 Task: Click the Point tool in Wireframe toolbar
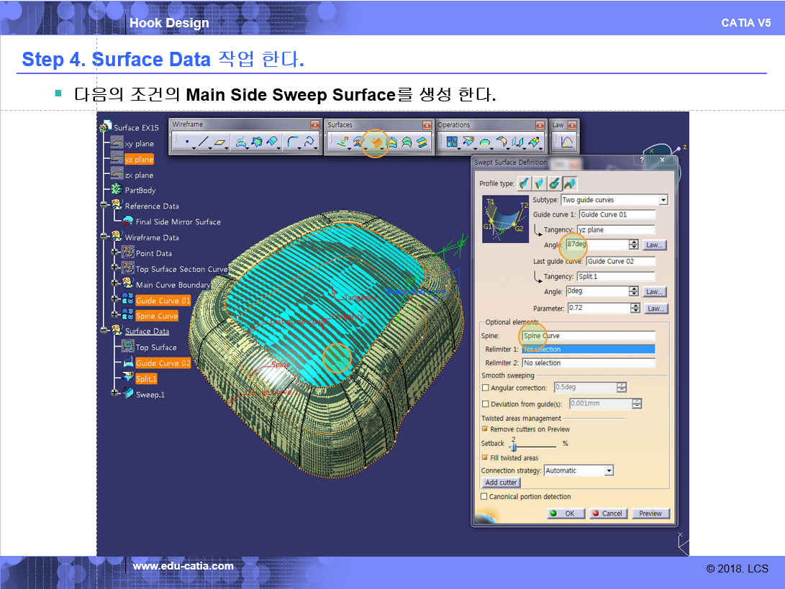coord(186,142)
